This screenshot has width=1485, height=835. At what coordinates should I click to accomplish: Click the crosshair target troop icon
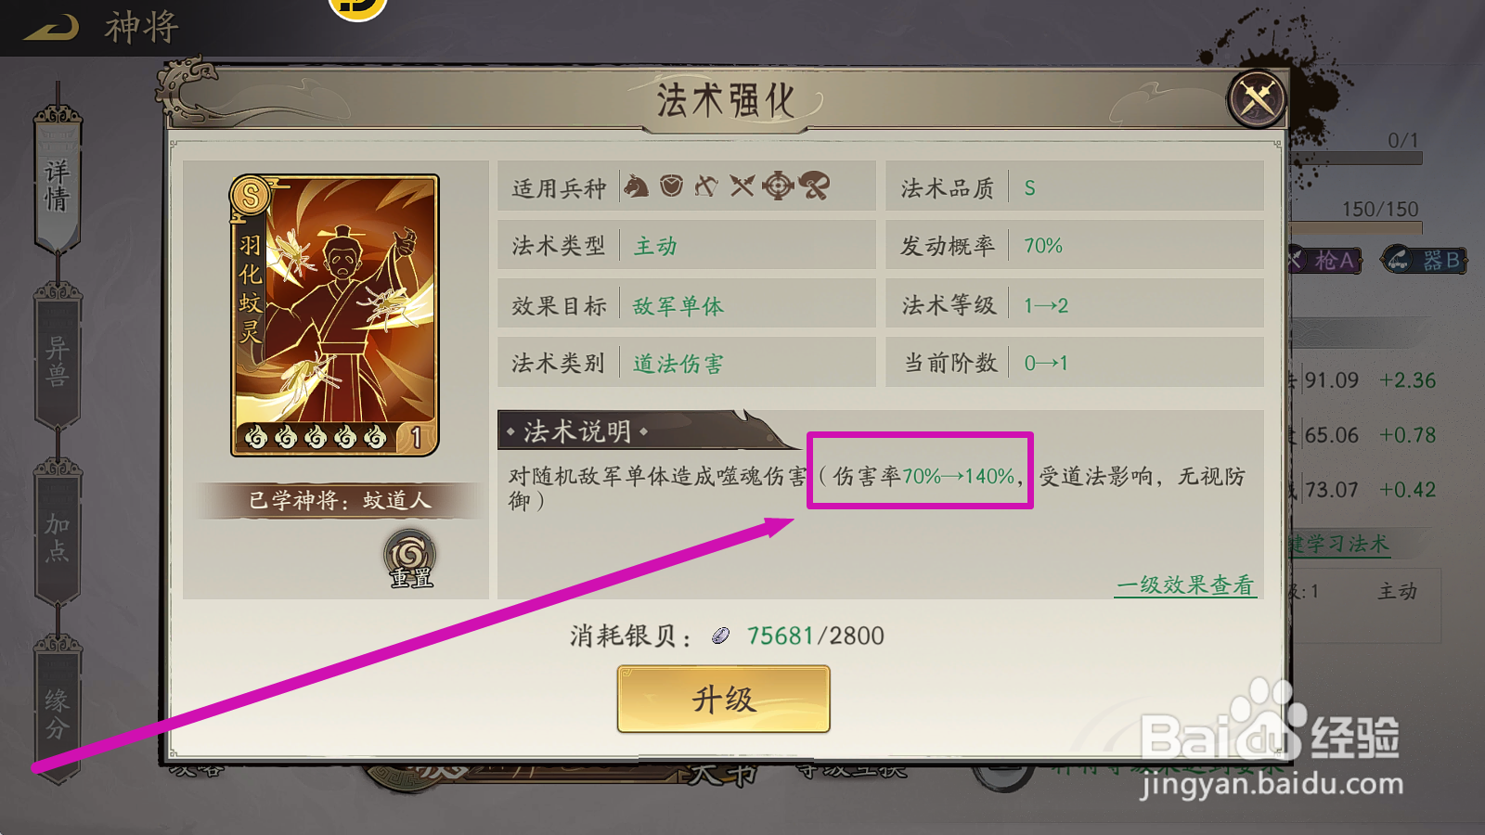[x=778, y=186]
